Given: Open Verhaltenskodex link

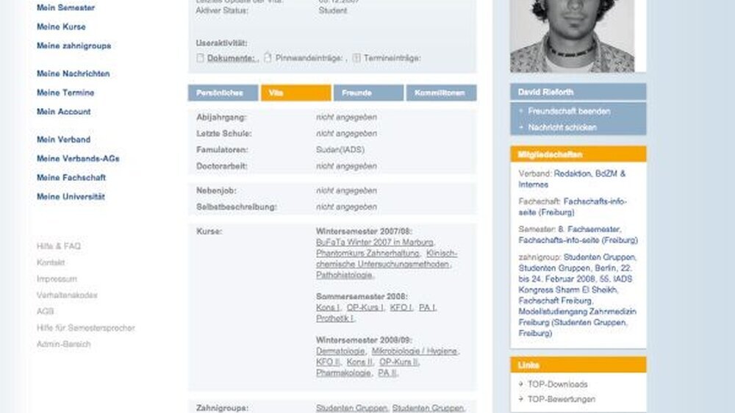Looking at the screenshot, I should click(x=67, y=295).
